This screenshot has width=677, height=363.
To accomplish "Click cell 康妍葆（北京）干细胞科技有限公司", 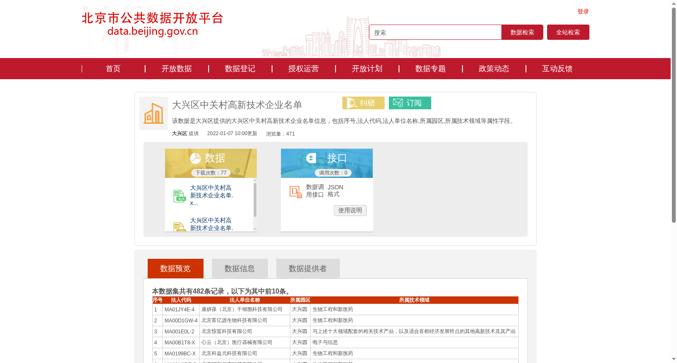I will (x=245, y=310).
